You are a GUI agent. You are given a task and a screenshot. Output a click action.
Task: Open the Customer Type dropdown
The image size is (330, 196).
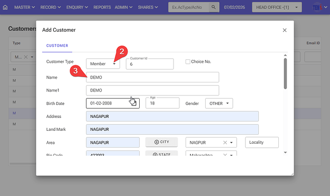point(103,64)
